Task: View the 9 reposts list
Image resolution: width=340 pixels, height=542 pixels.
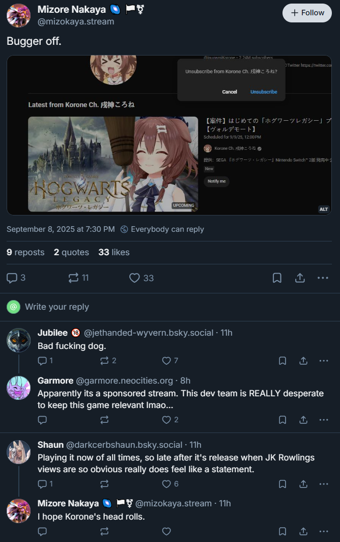Action: (x=25, y=252)
